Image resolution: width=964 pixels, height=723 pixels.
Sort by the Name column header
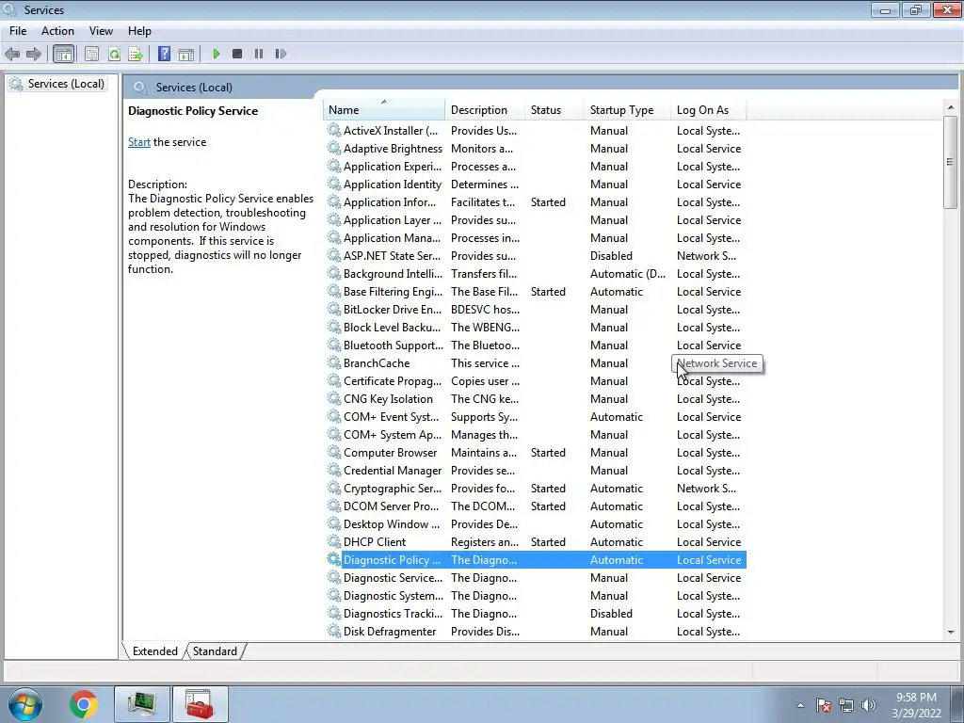point(383,109)
